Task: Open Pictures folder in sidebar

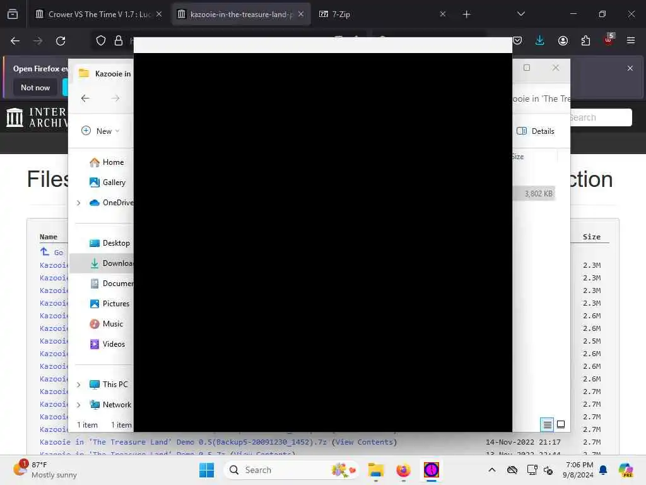Action: (109, 304)
